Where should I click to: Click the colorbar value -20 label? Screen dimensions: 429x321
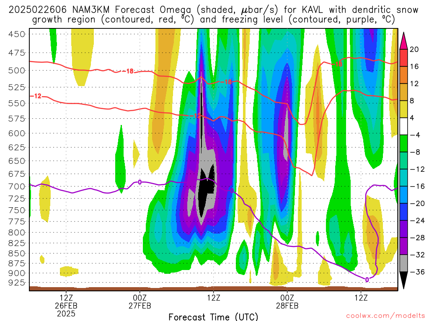point(417,204)
